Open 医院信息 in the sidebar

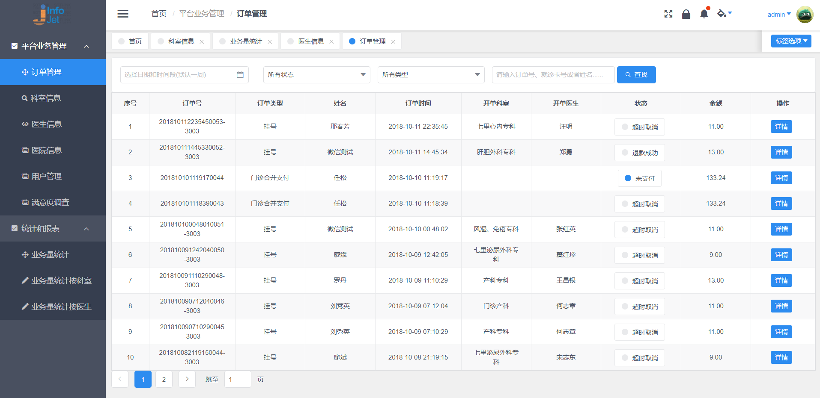[46, 150]
